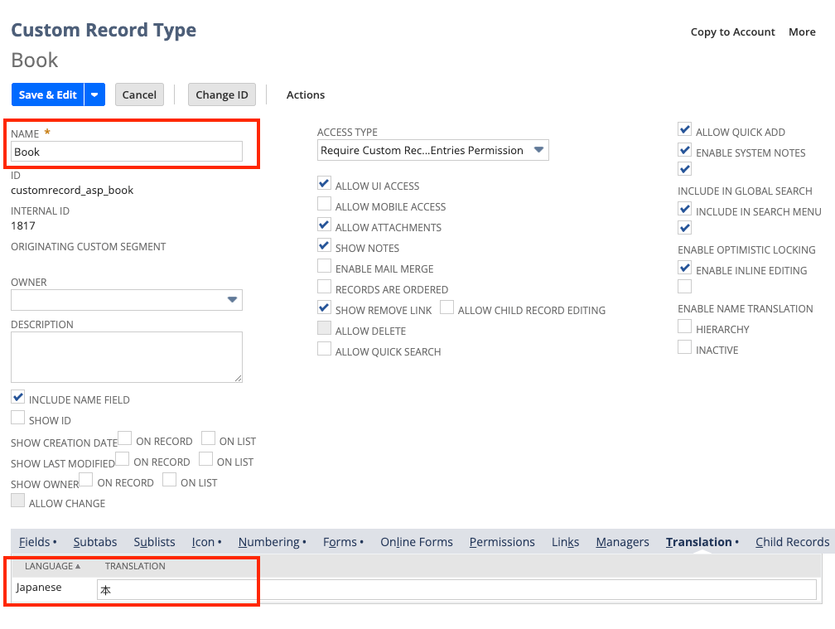Check the Inactive checkbox
This screenshot has height=629, width=835.
pyautogui.click(x=684, y=348)
